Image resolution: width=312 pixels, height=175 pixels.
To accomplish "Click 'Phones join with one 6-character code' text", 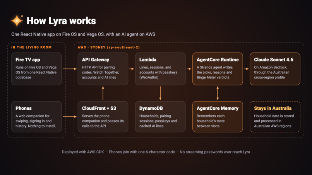I will (x=142, y=152).
